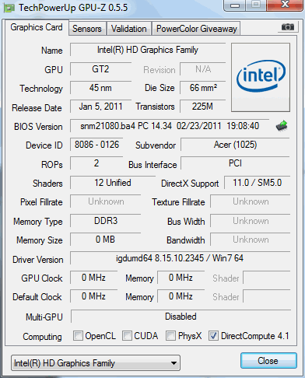Click the camera screenshot icon

point(287,27)
